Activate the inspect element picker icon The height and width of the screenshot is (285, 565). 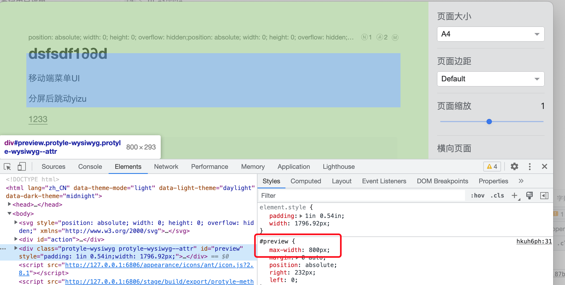pyautogui.click(x=8, y=167)
